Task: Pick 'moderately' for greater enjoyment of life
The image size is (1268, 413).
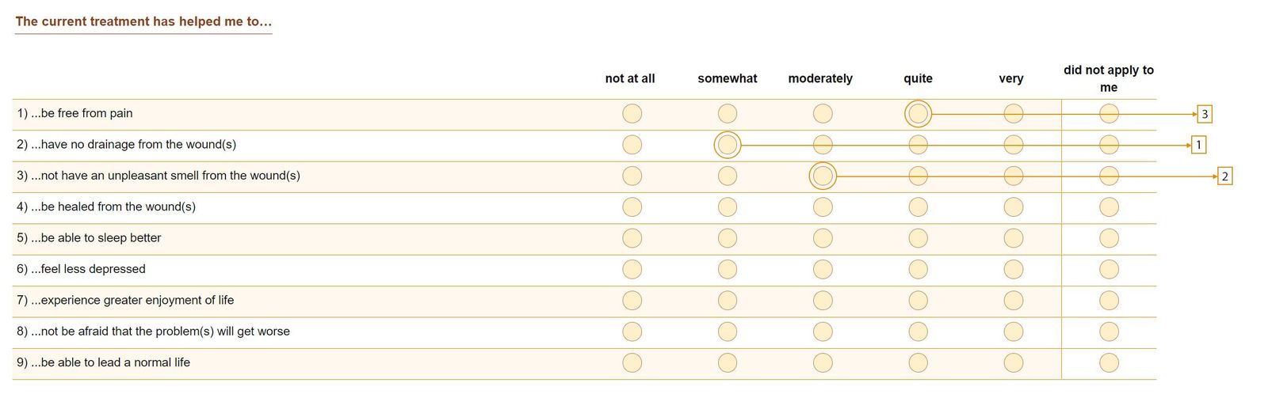Action: 823,301
